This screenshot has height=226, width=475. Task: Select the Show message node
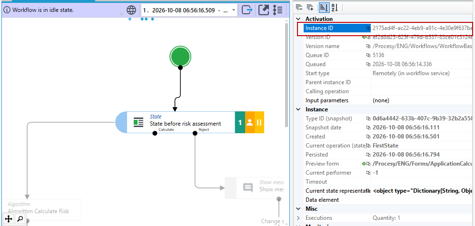tap(254, 188)
